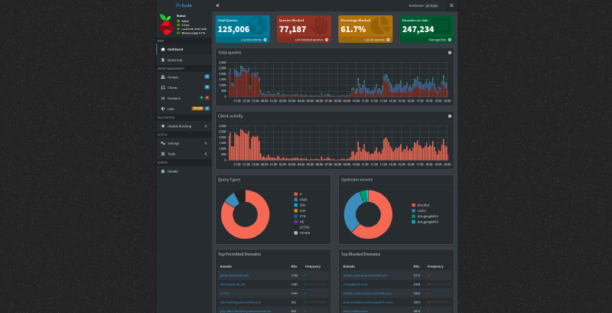This screenshot has height=313, width=612.
Task: Open mobile.events.data.microsoft.com blocked domain link
Action: point(367,293)
